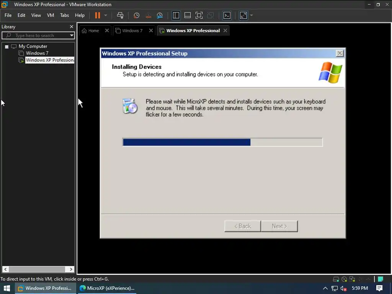Open the File menu
392x294 pixels.
pos(8,15)
